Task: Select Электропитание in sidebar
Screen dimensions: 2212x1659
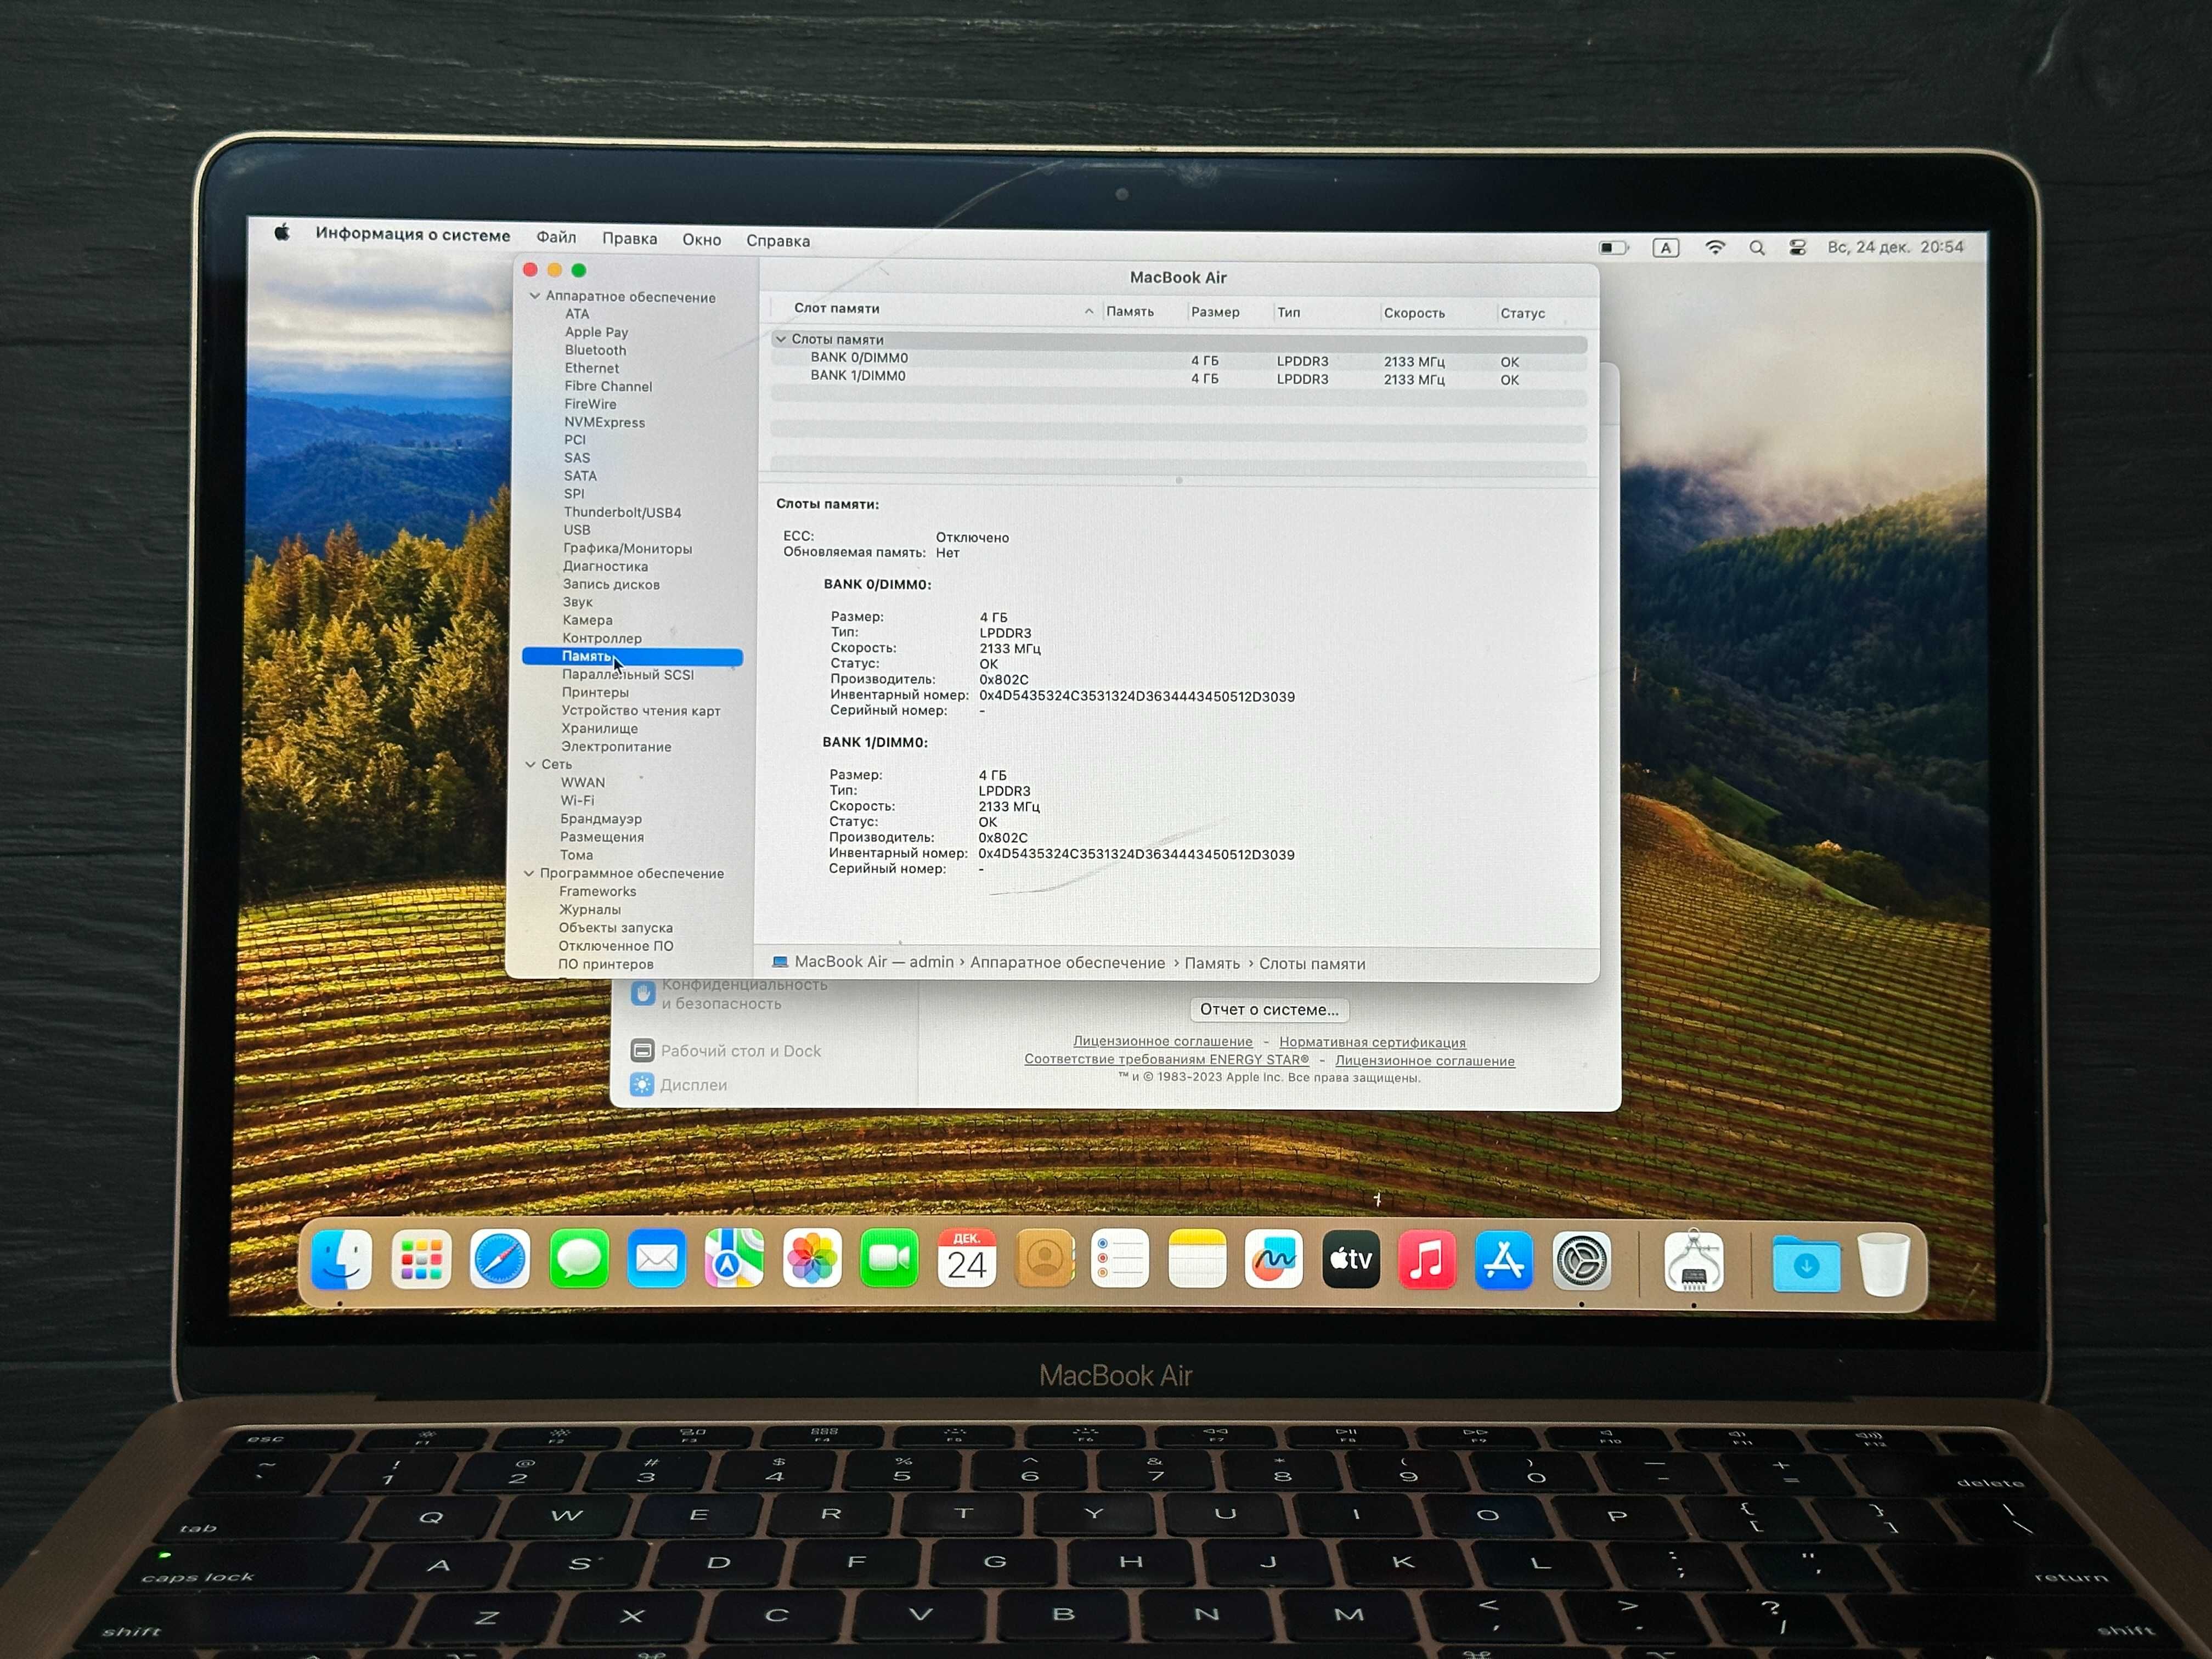Action: pyautogui.click(x=617, y=746)
